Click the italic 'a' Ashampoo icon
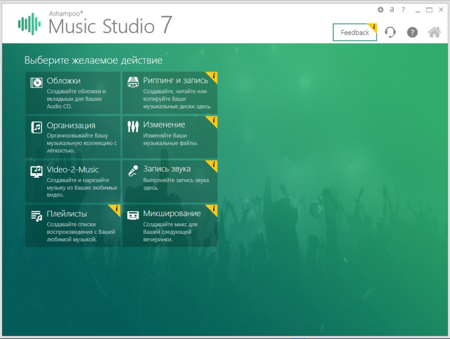 [392, 9]
